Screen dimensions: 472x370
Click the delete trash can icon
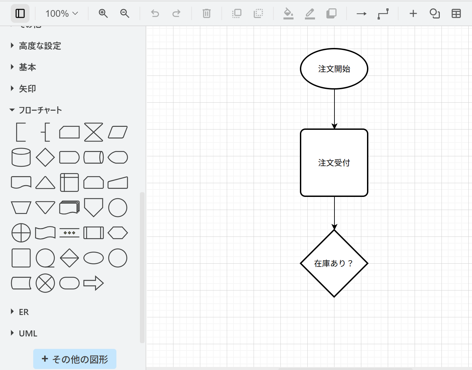tap(207, 13)
